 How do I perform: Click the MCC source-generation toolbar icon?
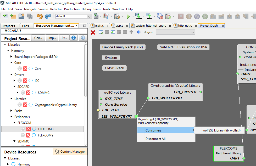coord(96,16)
